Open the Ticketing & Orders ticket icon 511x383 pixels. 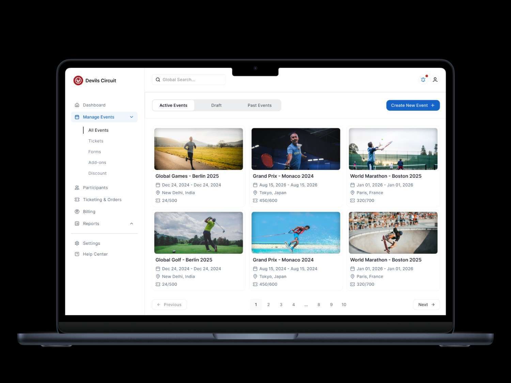click(76, 200)
